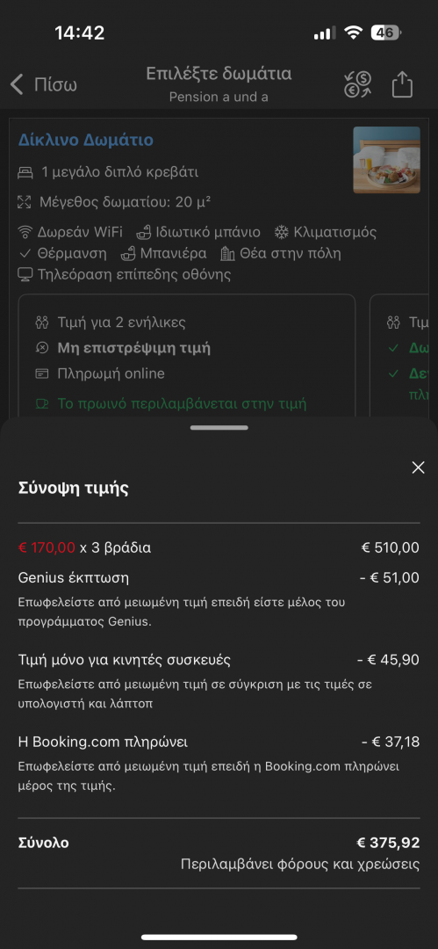Image resolution: width=438 pixels, height=949 pixels.
Task: Tap the flat-screen TV icon
Action: click(25, 275)
